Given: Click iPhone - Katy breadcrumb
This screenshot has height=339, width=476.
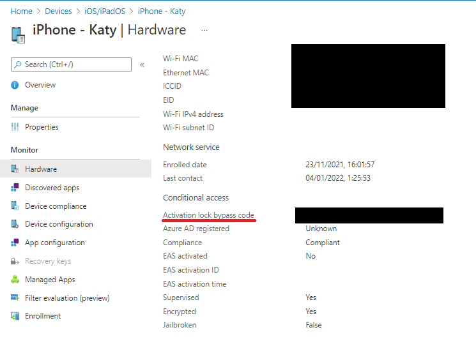Looking at the screenshot, I should (x=162, y=11).
